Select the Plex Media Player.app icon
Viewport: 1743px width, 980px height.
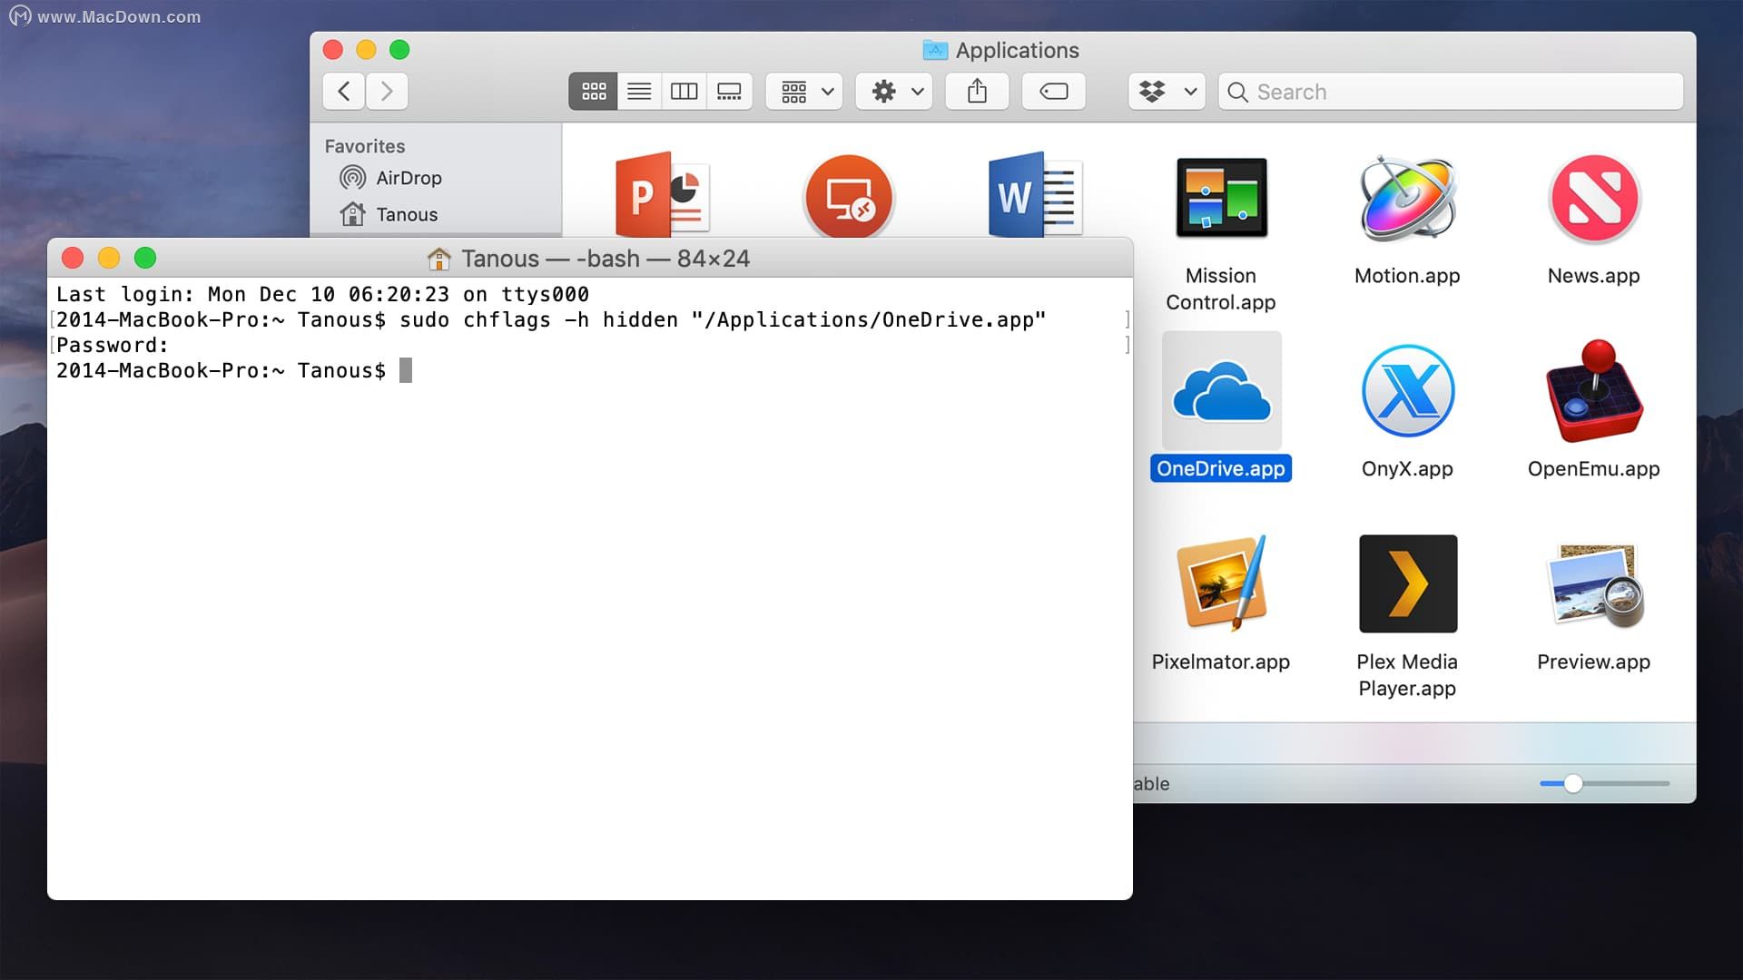(x=1407, y=583)
